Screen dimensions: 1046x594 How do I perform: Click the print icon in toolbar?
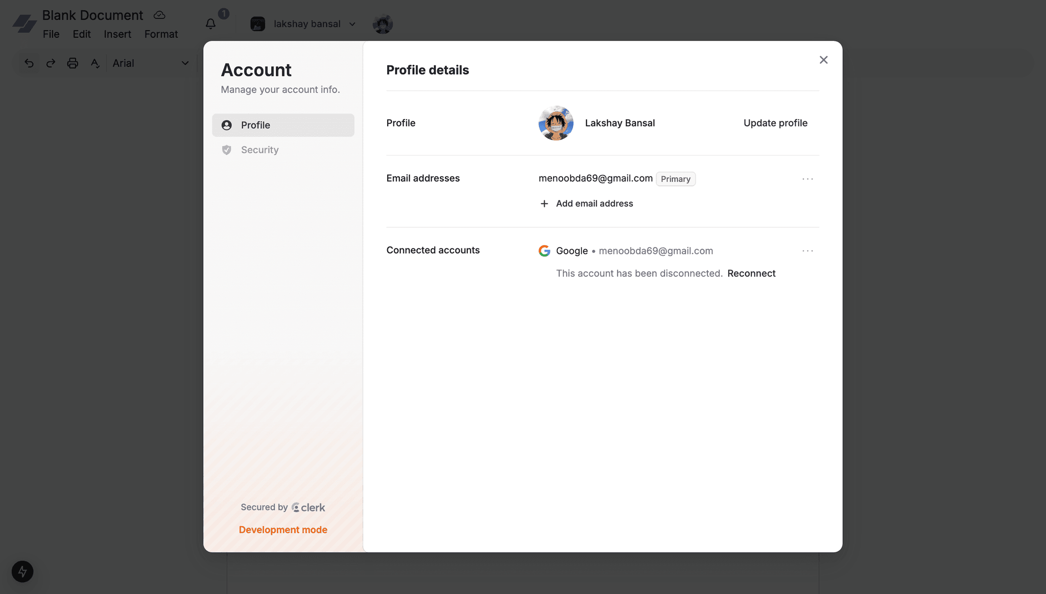[x=73, y=63]
